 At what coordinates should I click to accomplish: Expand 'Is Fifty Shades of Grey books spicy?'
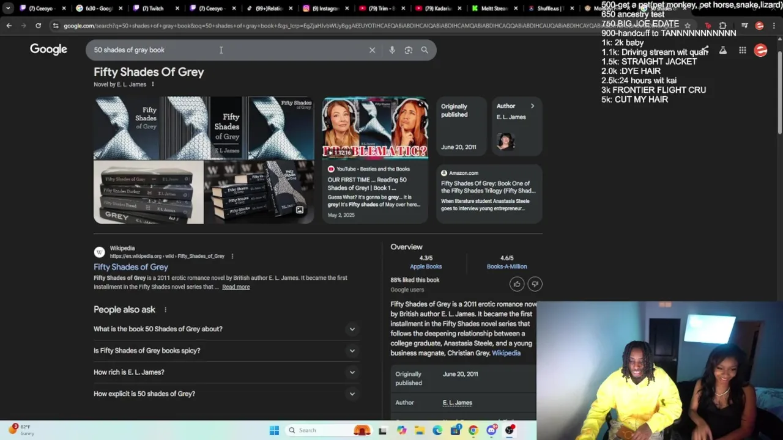(225, 351)
